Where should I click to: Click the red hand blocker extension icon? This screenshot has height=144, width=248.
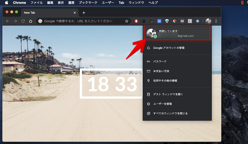136,21
